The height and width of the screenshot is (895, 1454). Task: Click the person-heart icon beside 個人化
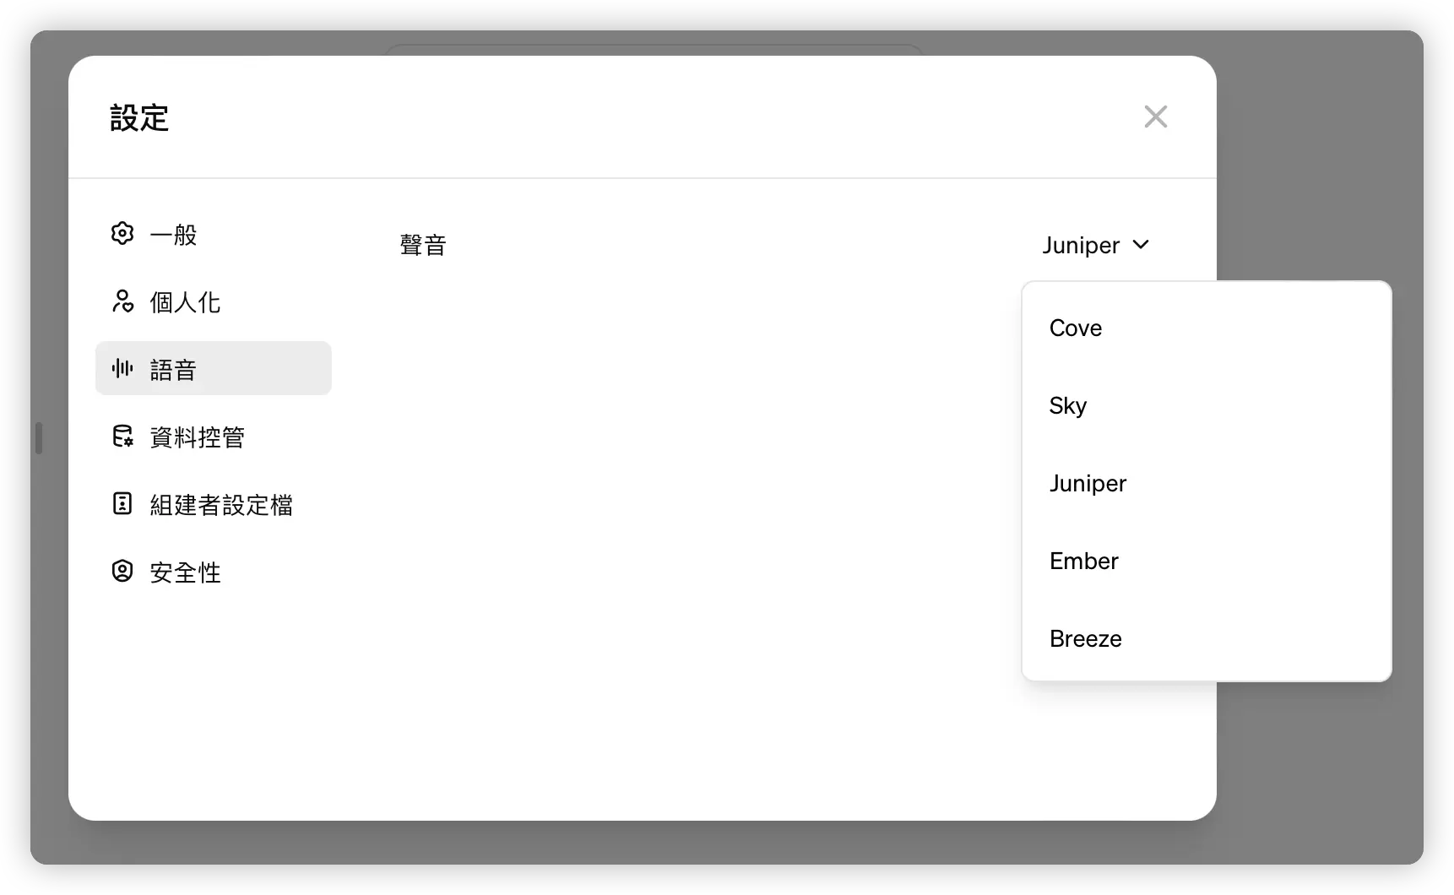tap(122, 301)
